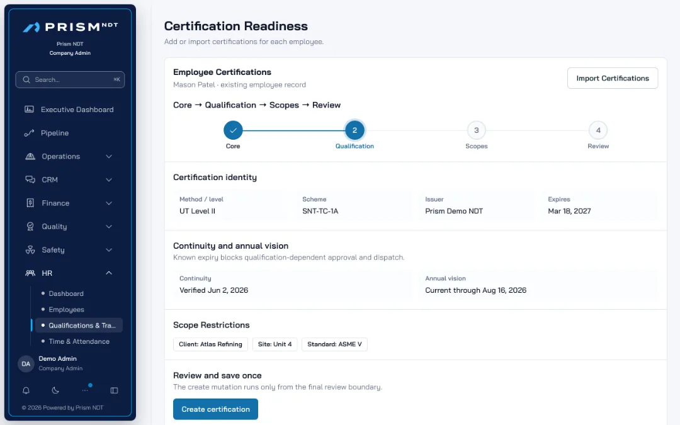The image size is (680, 425).
Task: Click Company Admin under the logo
Action: (x=70, y=53)
